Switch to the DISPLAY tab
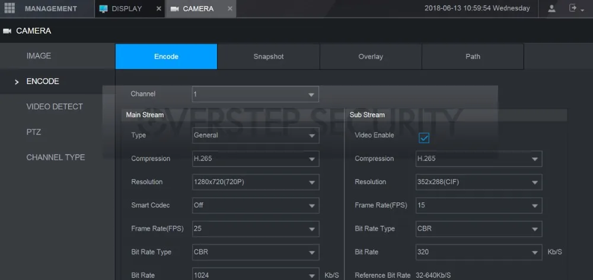 (130, 9)
